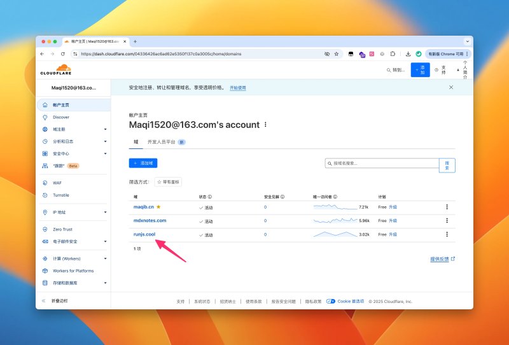Click 升级 link for maqib.cn
The width and height of the screenshot is (509, 345).
[x=393, y=207]
